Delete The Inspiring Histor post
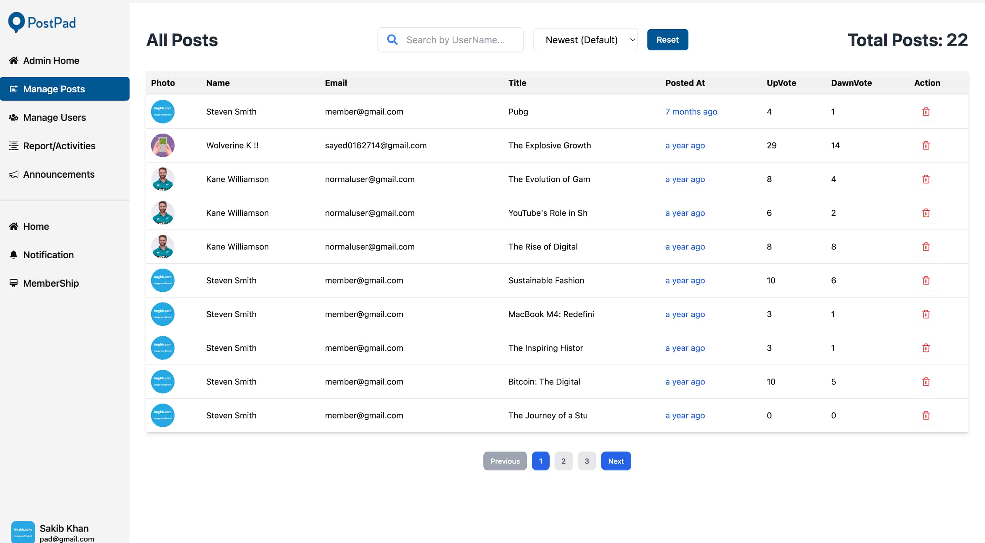This screenshot has width=985, height=543. [926, 348]
